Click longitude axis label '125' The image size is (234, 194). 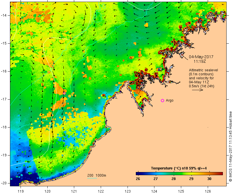(x=181, y=191)
